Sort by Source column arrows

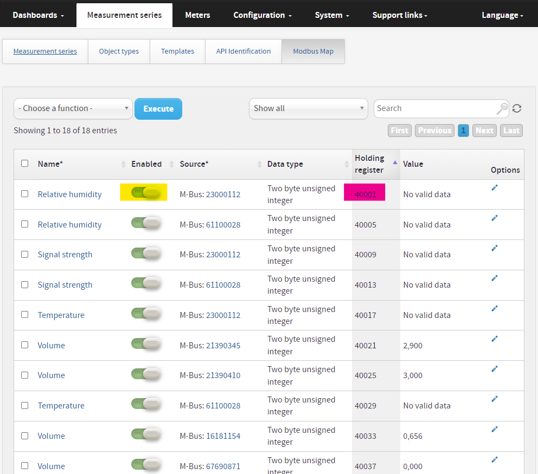pyautogui.click(x=259, y=164)
